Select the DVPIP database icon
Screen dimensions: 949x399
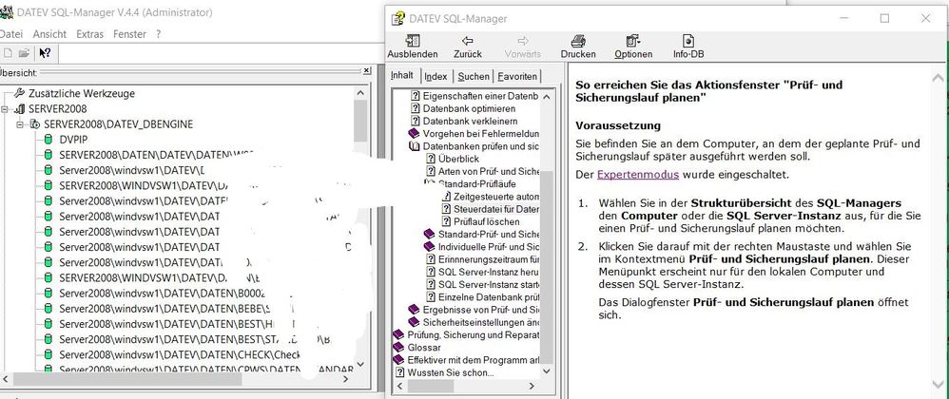coord(48,139)
